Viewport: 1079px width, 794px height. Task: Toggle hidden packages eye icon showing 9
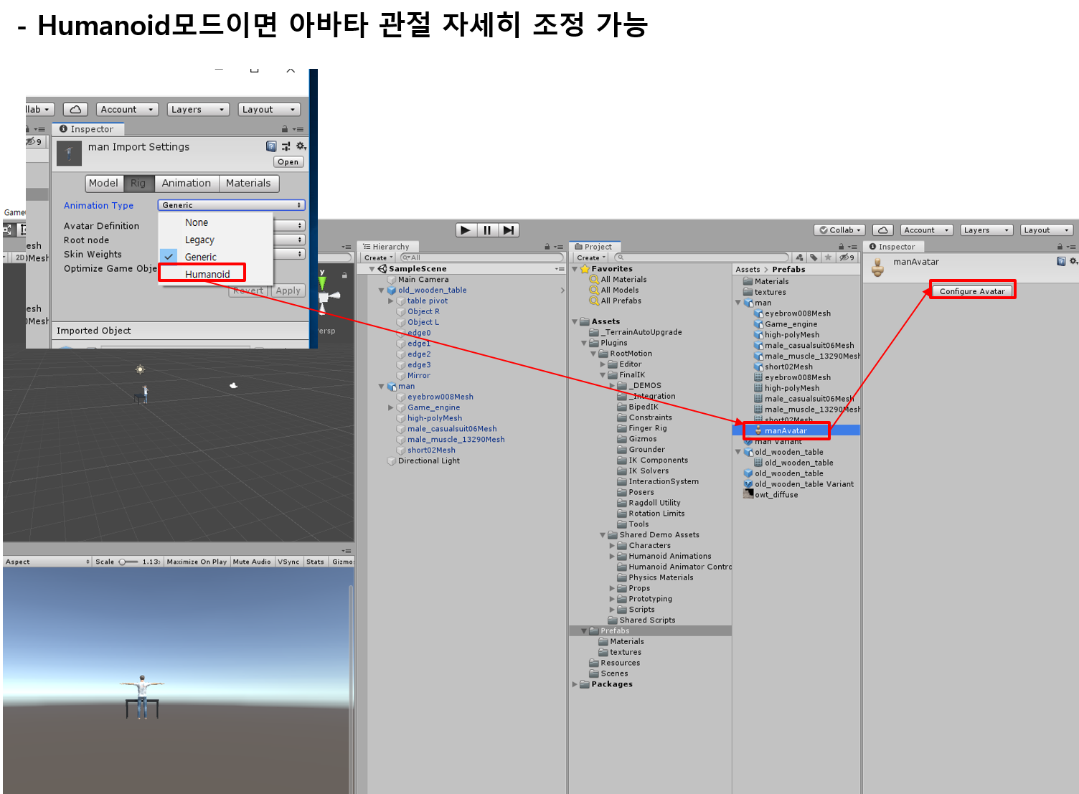click(847, 257)
